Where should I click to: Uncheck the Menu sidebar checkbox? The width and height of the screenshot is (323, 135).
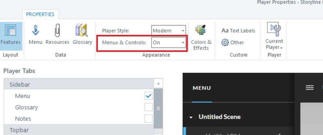(148, 96)
